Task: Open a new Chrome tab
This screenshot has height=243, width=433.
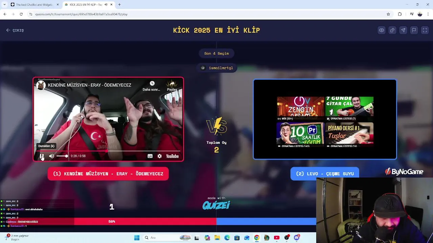Action: tap(119, 4)
